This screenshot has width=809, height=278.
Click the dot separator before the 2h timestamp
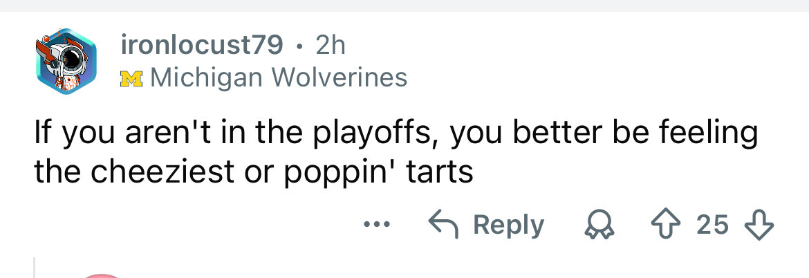pos(298,46)
